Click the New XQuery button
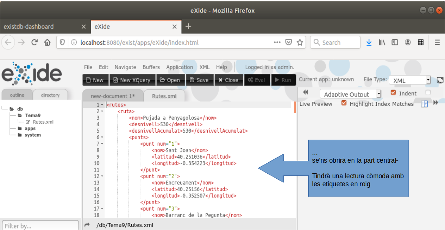 [132, 80]
